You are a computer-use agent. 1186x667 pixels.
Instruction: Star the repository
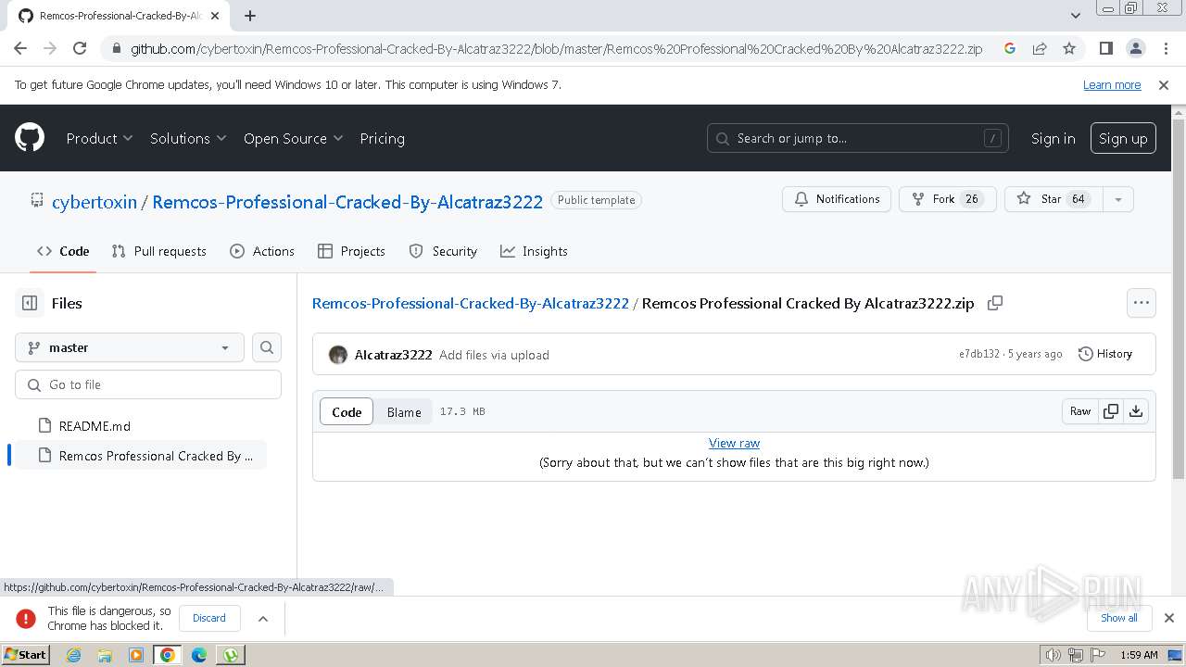tap(1053, 199)
